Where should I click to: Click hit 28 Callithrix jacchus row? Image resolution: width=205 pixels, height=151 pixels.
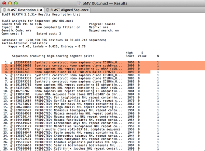68,149
